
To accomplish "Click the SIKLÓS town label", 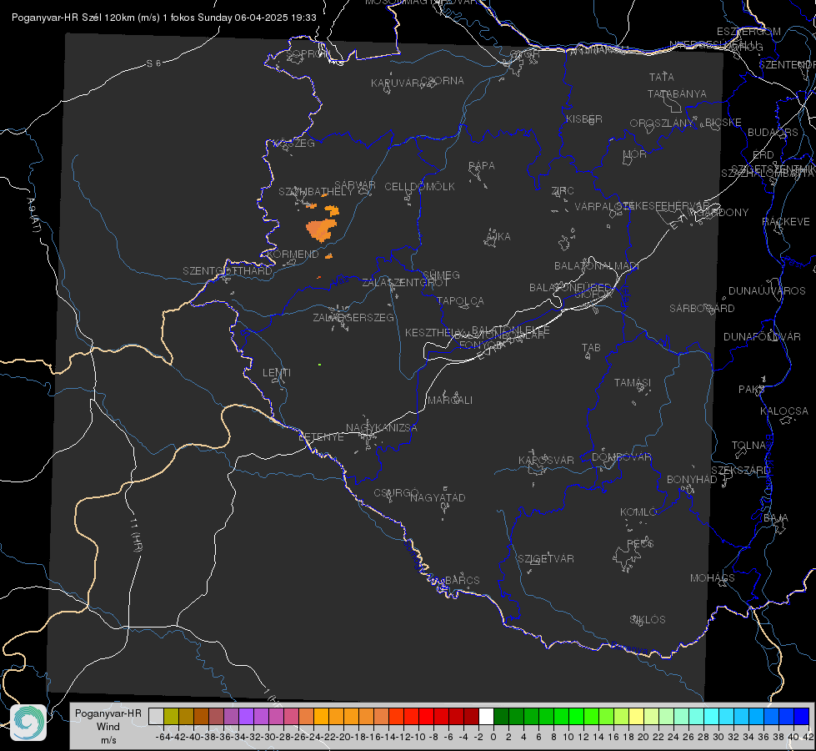I will pos(648,620).
